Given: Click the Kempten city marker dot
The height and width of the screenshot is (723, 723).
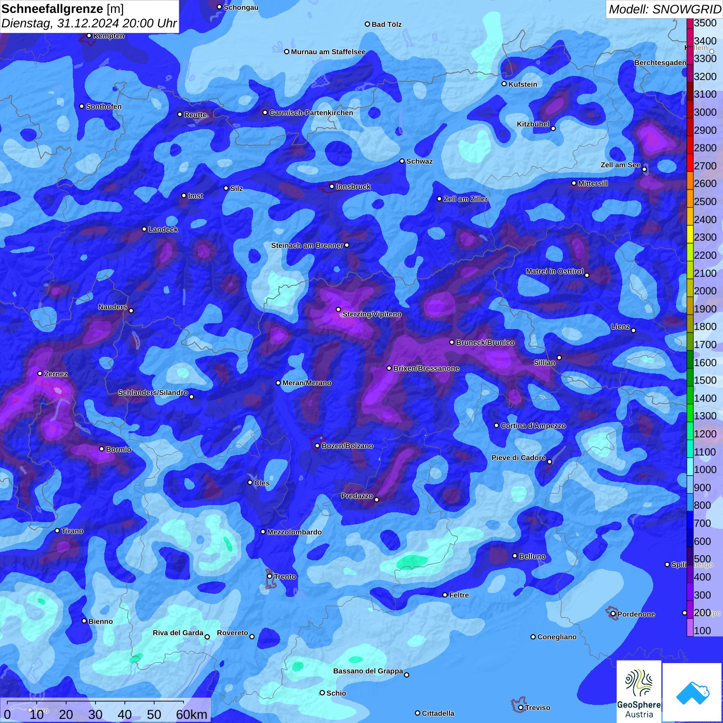Looking at the screenshot, I should click(x=89, y=36).
